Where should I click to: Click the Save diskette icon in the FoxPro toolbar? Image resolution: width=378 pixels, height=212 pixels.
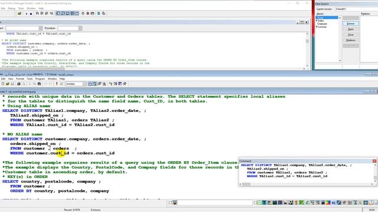[x=12, y=84]
